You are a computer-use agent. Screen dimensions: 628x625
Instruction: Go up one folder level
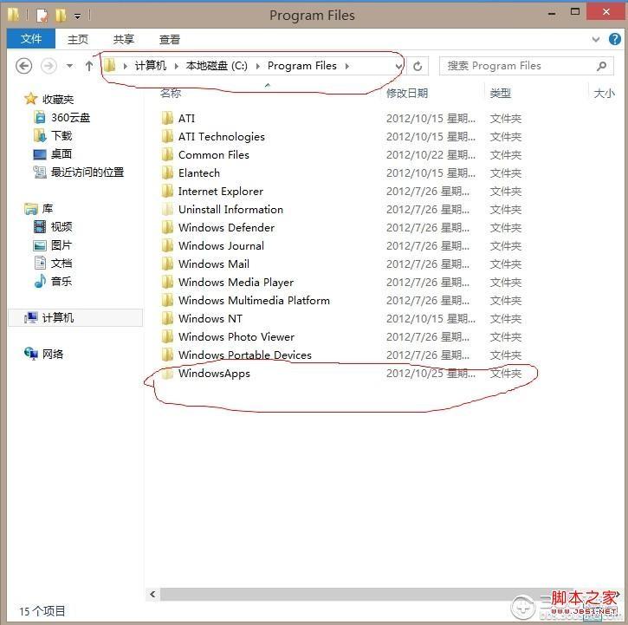[x=89, y=66]
